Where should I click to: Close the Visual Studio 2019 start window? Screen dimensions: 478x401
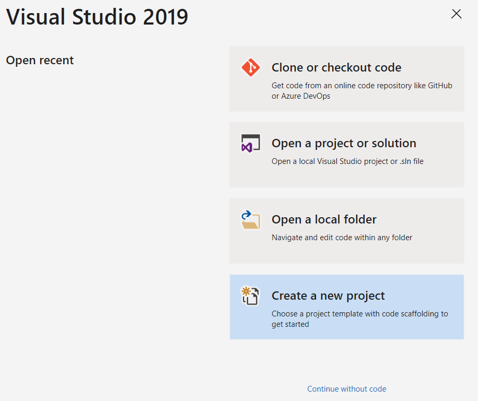(456, 14)
